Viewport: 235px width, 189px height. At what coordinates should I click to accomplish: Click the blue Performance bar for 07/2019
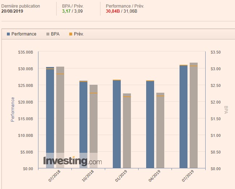point(184,116)
